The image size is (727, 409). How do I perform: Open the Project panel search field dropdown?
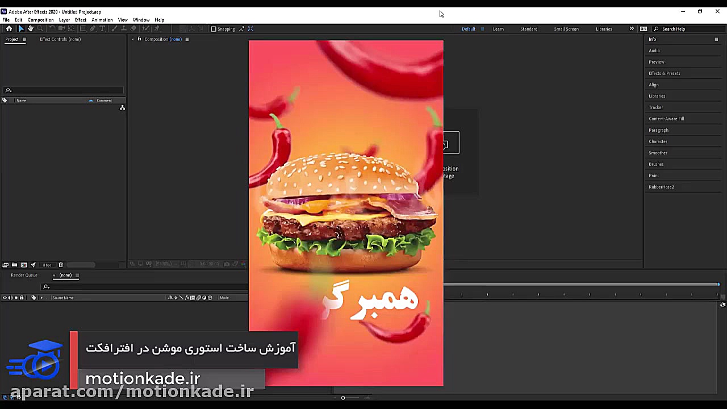pos(11,90)
